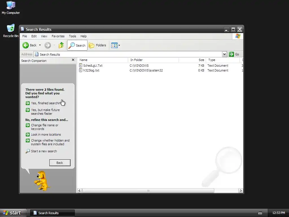Click the green Back arrow icon in toolbar

[x=26, y=45]
